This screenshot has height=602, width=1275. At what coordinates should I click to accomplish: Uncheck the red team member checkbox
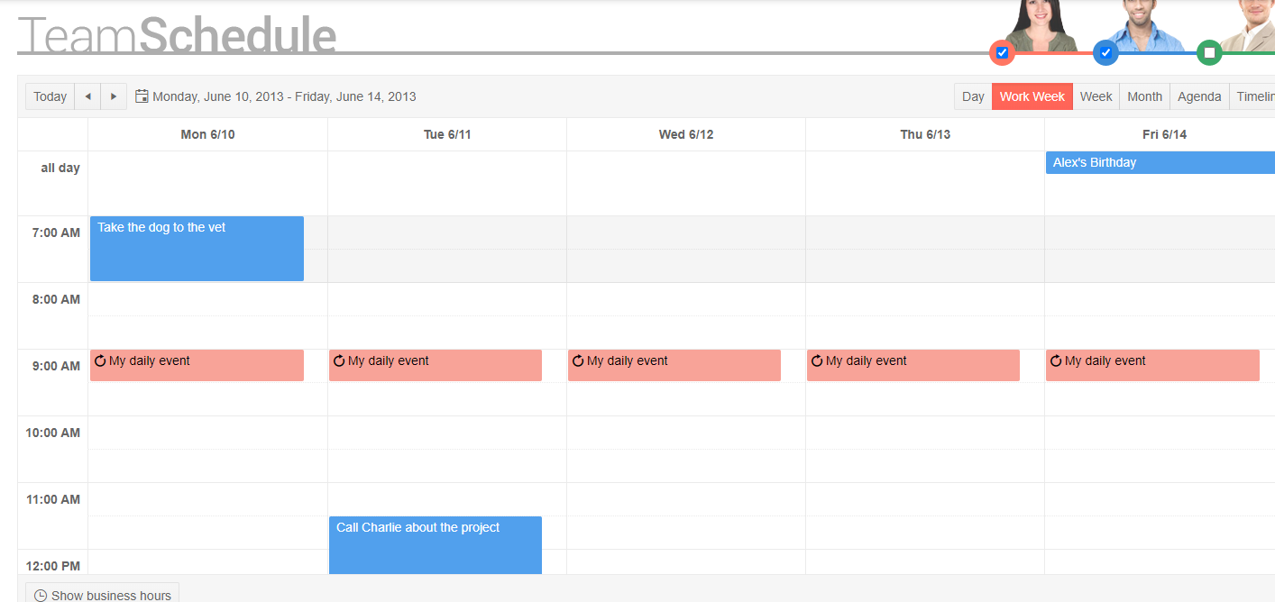click(x=1002, y=53)
